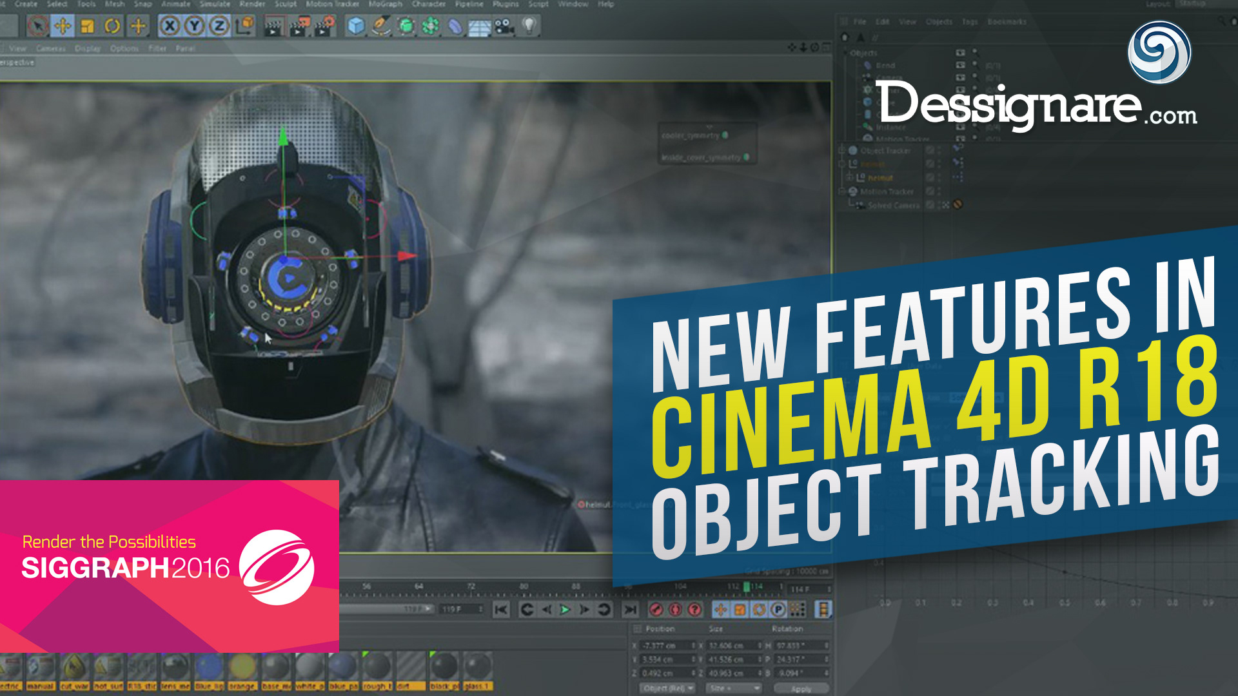Screen dimensions: 1238x696
Task: Activate the Scale tool in top toolbar
Action: (x=87, y=26)
